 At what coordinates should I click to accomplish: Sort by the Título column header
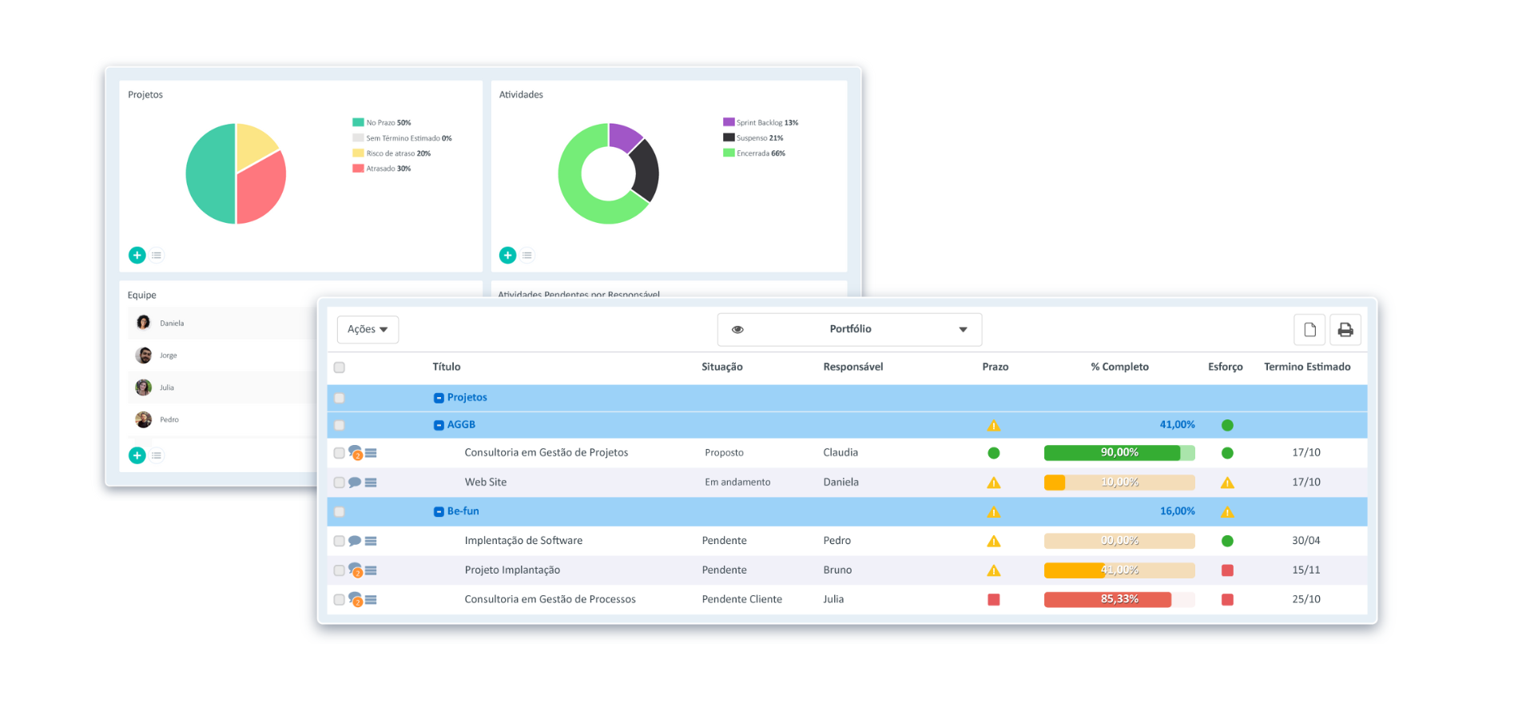[447, 367]
